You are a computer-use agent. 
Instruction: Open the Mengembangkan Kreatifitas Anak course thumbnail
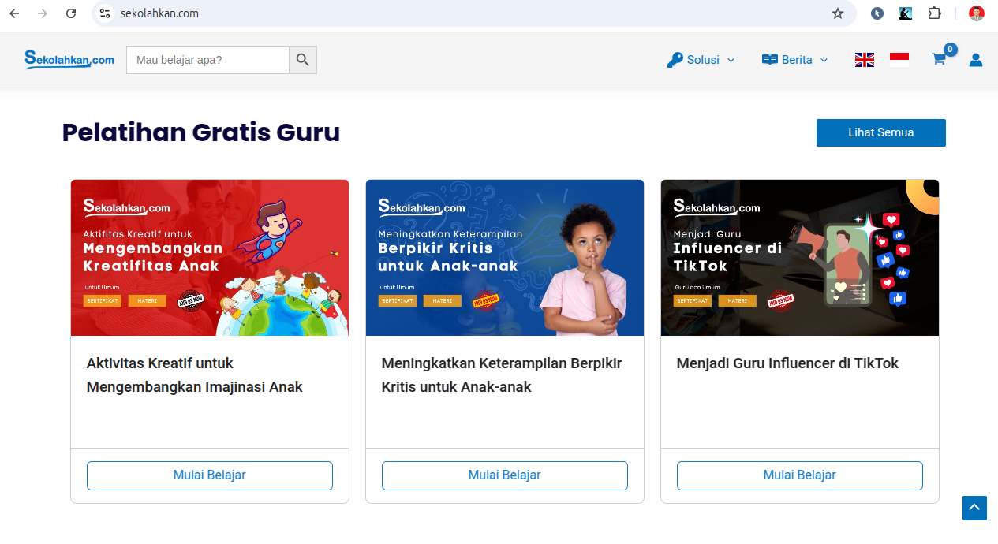210,258
